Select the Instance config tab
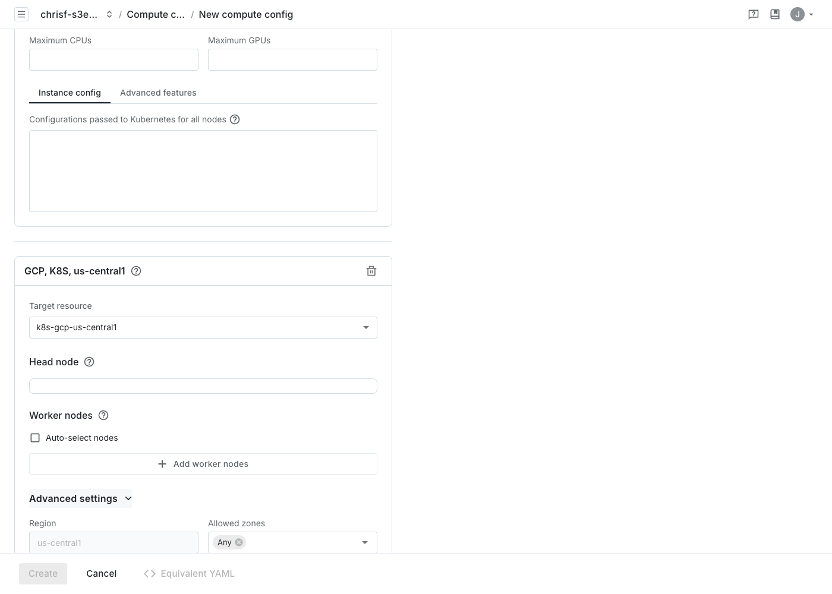832x594 pixels. (70, 93)
